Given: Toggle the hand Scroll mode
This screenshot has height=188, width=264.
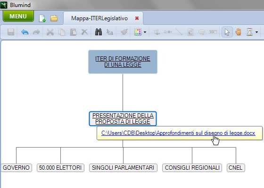Looking at the screenshot, I should [x=238, y=32].
